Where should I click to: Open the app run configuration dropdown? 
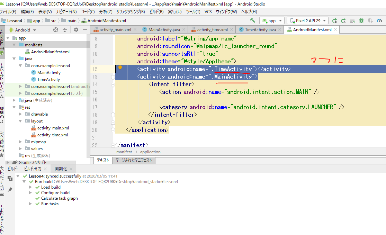(272, 21)
